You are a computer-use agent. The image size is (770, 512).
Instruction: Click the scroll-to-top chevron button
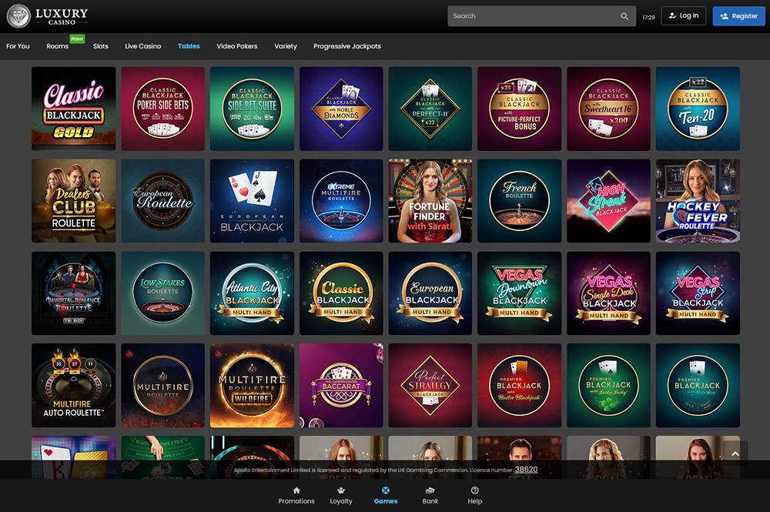coord(735,454)
